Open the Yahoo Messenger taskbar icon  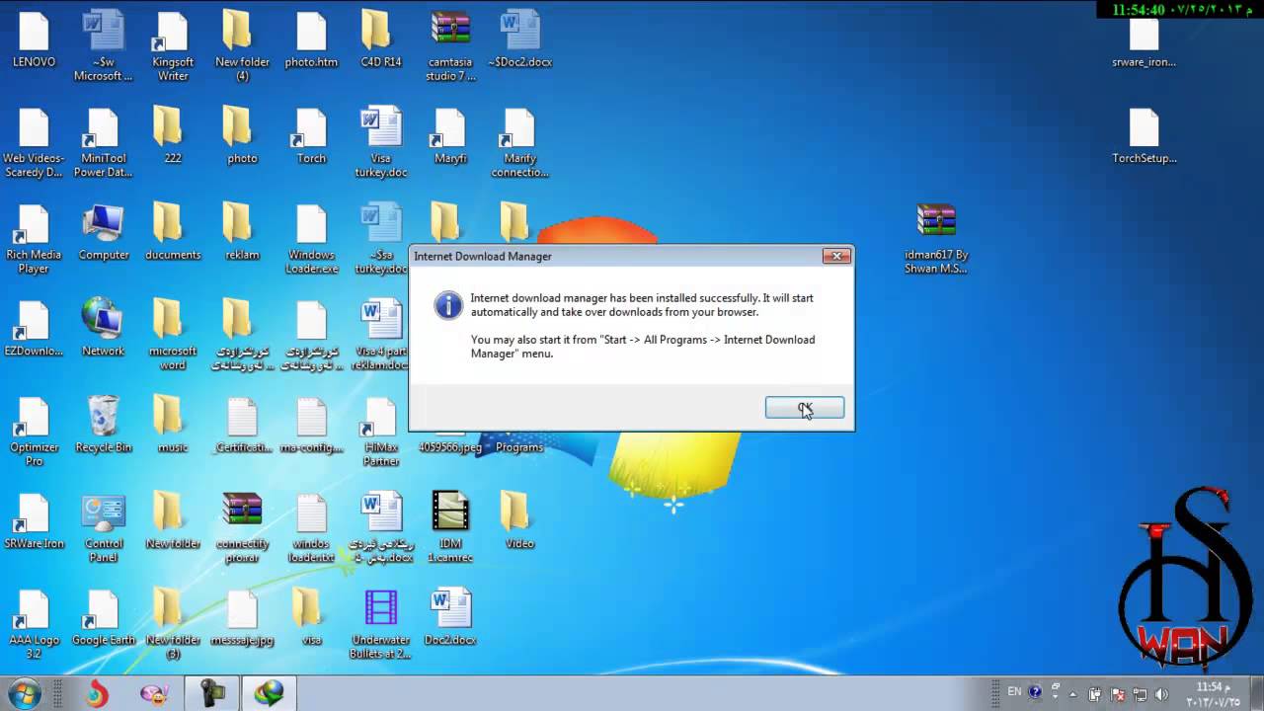(154, 693)
